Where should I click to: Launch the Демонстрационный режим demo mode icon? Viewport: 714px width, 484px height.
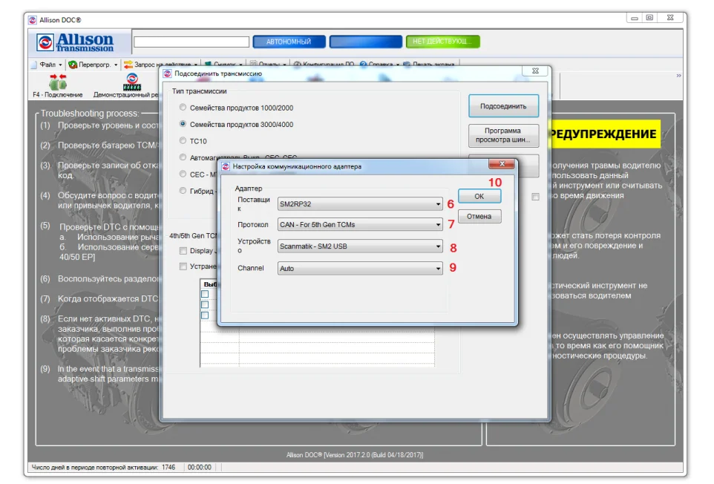click(132, 82)
